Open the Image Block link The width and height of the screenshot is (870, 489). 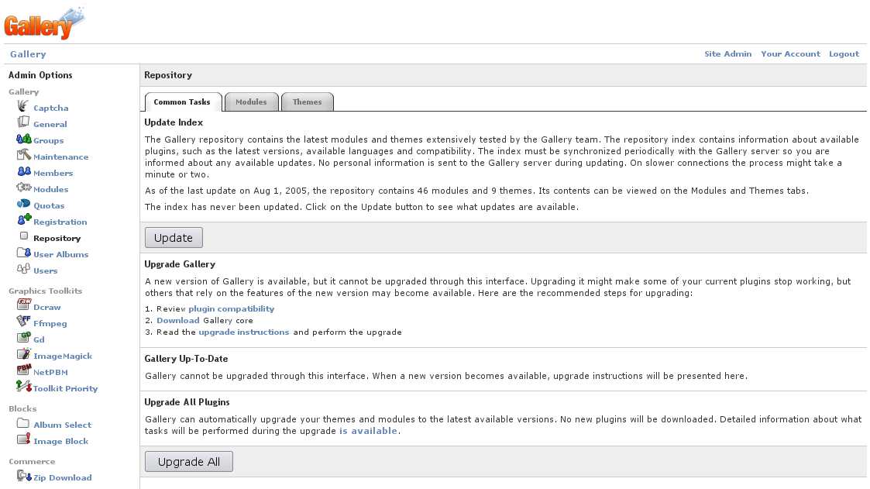coord(61,441)
